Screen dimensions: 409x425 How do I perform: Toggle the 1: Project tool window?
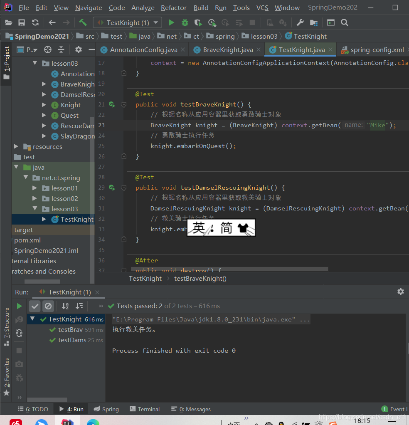coord(7,63)
